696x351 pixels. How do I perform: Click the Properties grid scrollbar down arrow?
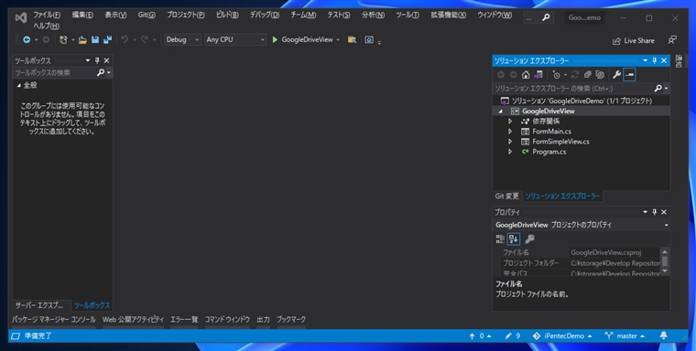point(665,271)
